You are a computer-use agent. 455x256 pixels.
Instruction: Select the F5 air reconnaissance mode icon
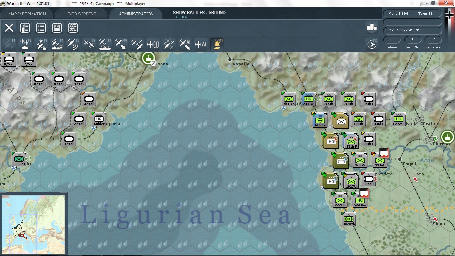[x=73, y=44]
